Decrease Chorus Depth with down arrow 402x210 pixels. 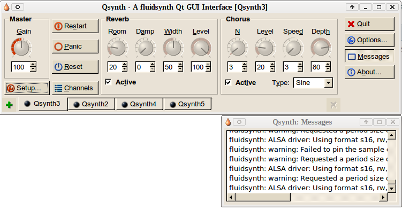[x=328, y=69]
